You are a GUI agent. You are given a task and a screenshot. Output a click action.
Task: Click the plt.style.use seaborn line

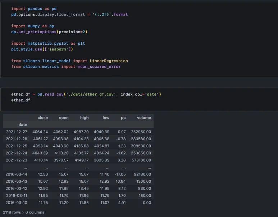click(42, 49)
